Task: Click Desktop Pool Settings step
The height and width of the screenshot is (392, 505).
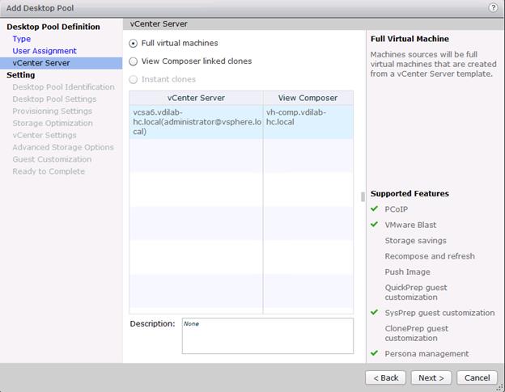Action: 54,99
